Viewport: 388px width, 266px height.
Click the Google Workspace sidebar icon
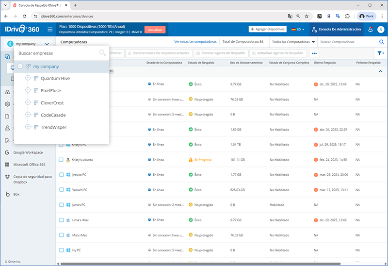tap(8, 152)
